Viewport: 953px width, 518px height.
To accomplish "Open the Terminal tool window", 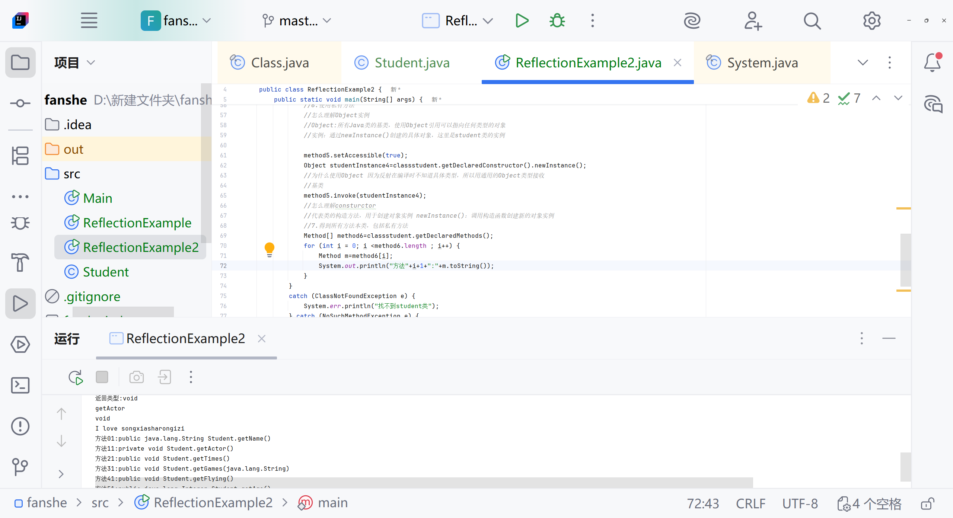I will pyautogui.click(x=20, y=385).
